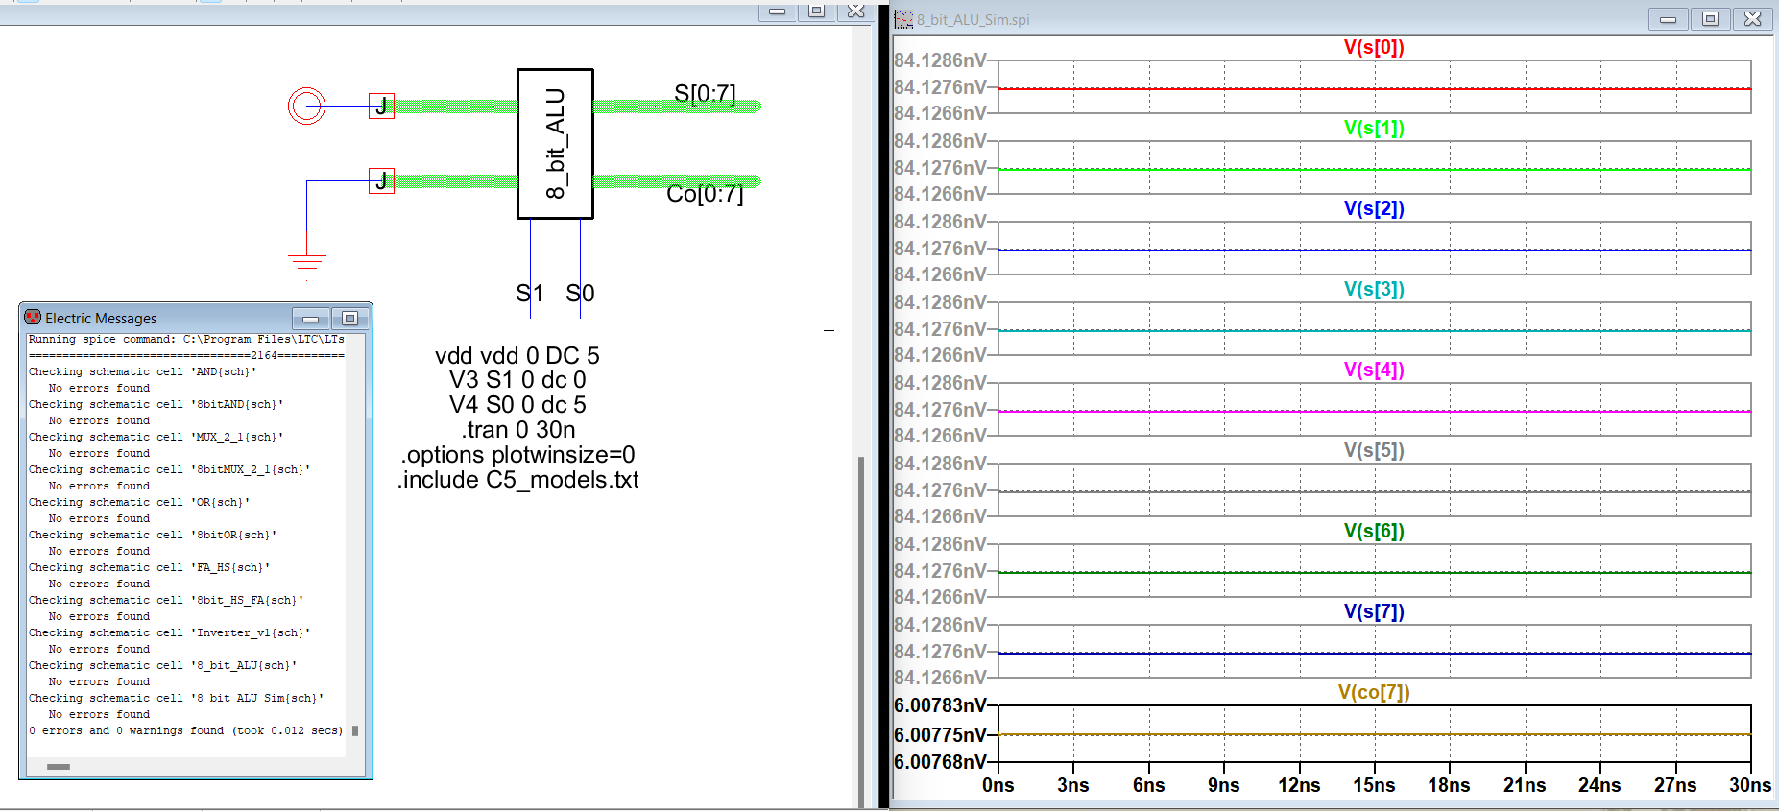Select the V(s[2]) trace label
Viewport: 1779px width, 811px height.
[1374, 208]
